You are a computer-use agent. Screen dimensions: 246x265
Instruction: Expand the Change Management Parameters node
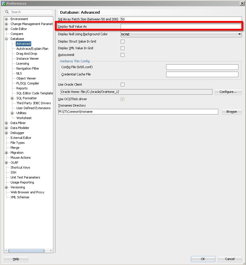(x=6, y=24)
